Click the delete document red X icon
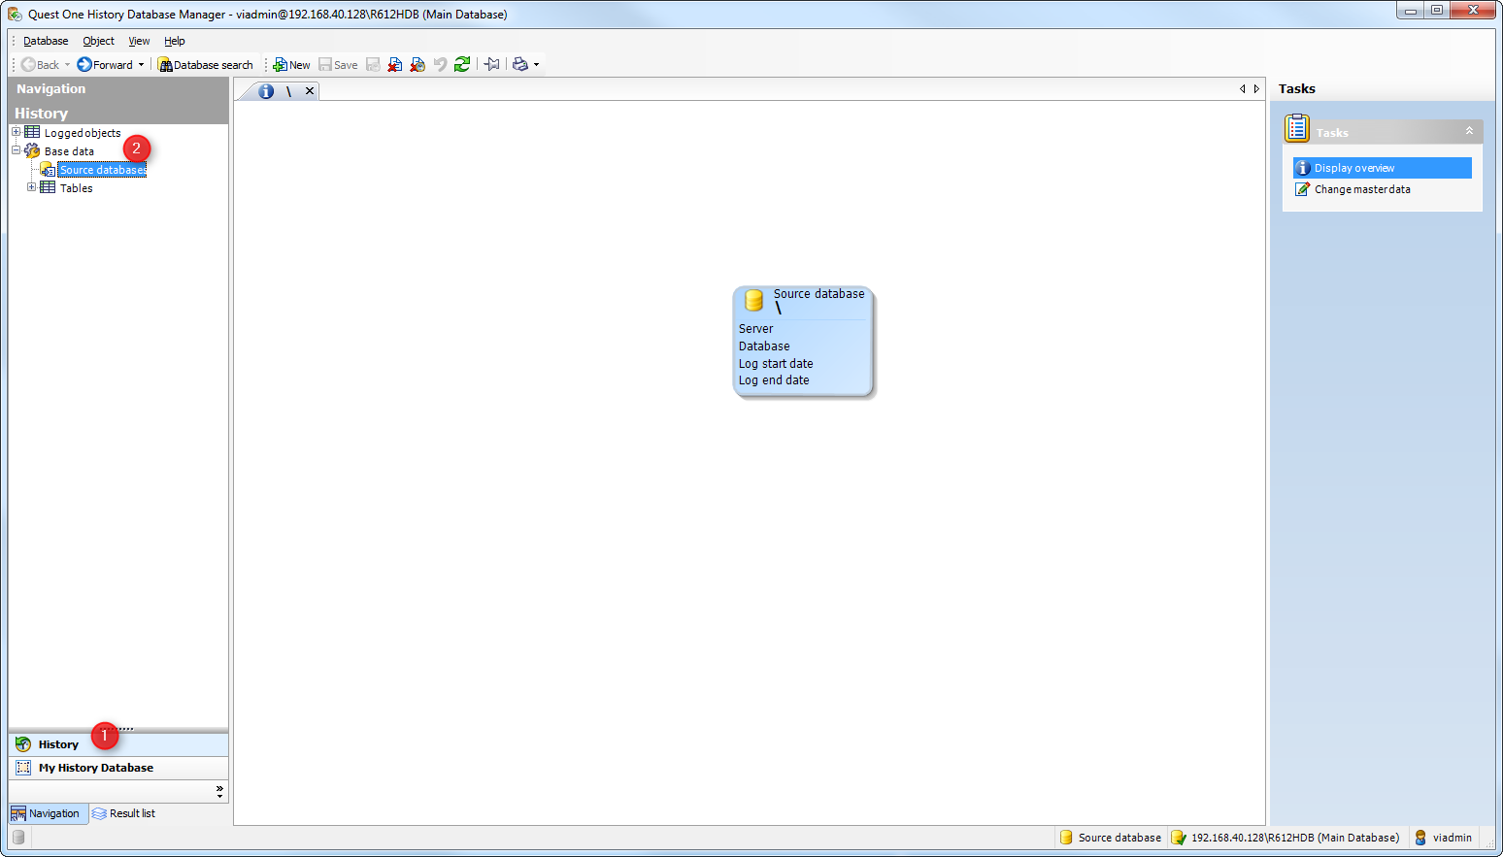 pos(395,65)
